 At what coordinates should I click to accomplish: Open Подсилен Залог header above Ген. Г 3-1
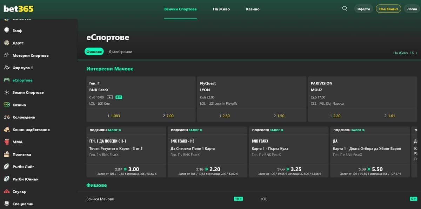pos(105,130)
